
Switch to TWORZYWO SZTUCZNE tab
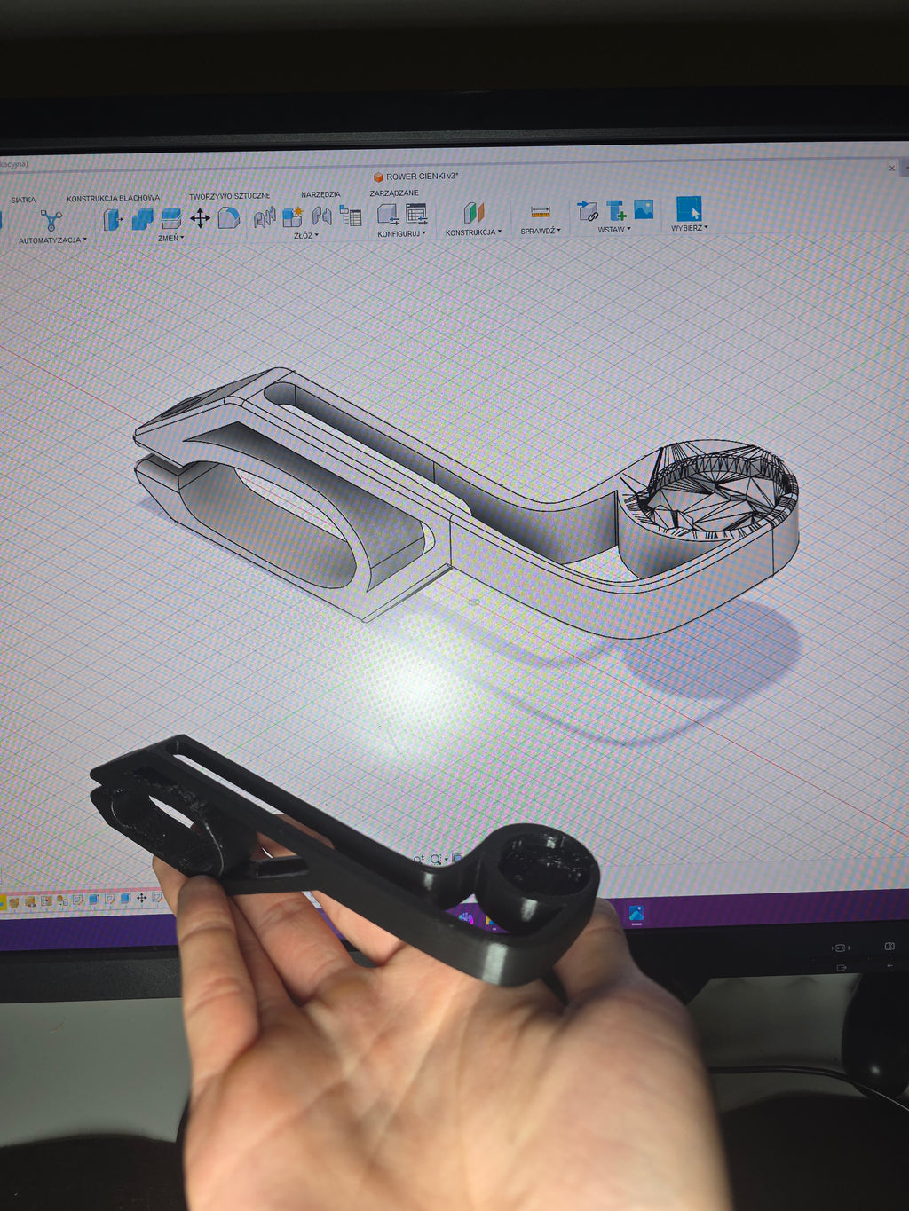tap(229, 196)
